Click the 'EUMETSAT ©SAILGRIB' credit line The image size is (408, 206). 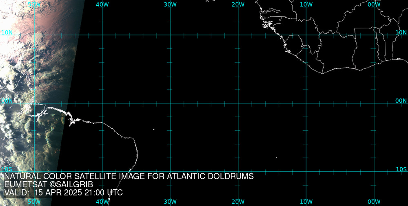[49, 184]
